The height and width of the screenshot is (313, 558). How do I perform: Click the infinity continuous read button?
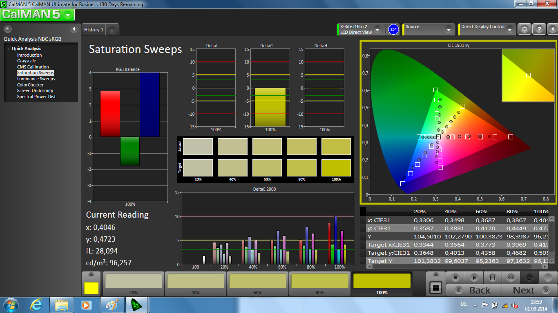[x=511, y=278]
